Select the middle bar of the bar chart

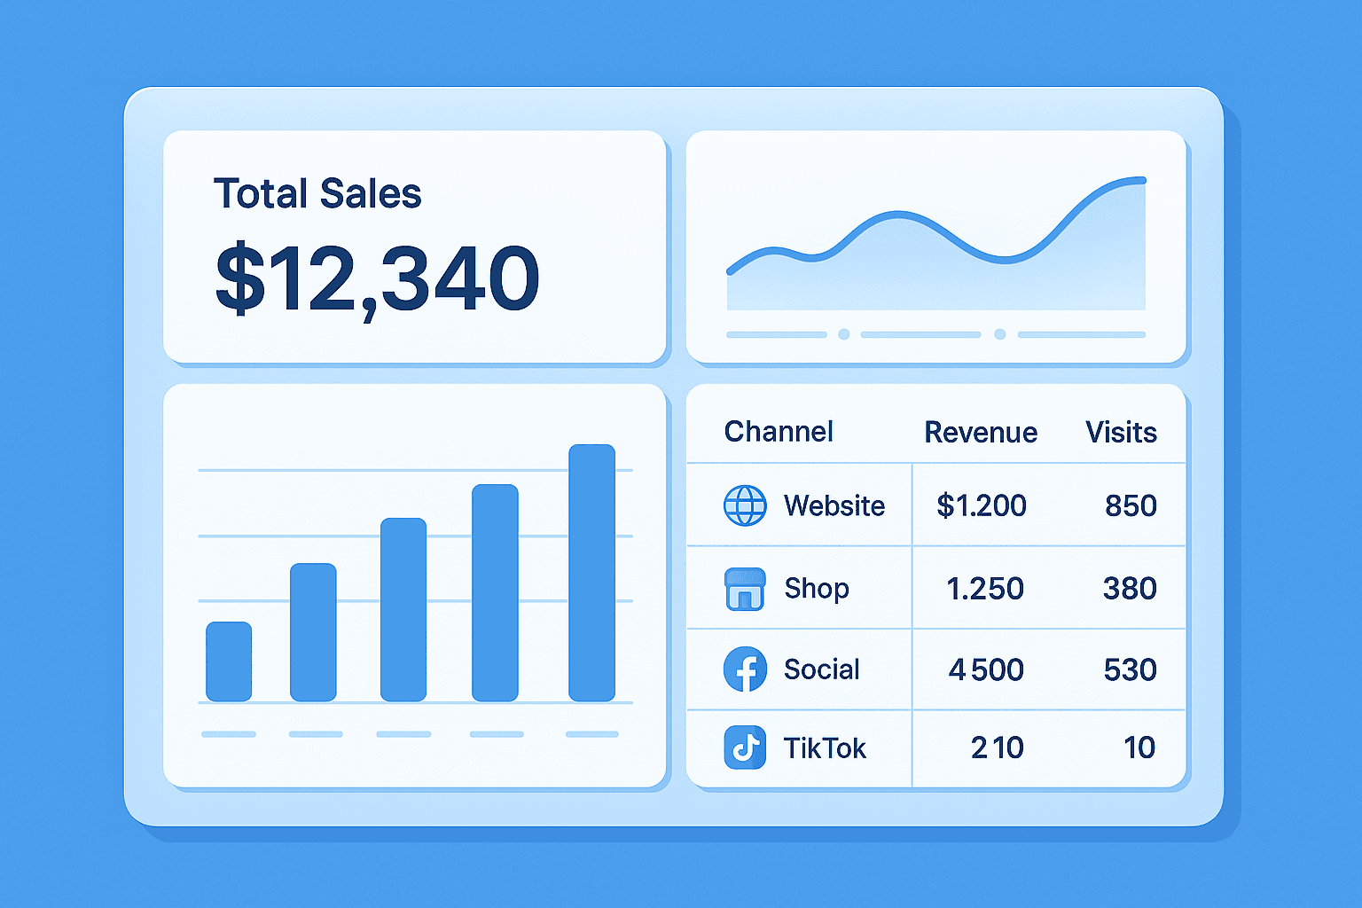click(x=403, y=610)
